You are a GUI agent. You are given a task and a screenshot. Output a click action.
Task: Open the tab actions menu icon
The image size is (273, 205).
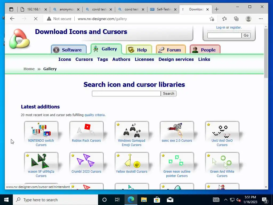(11, 9)
